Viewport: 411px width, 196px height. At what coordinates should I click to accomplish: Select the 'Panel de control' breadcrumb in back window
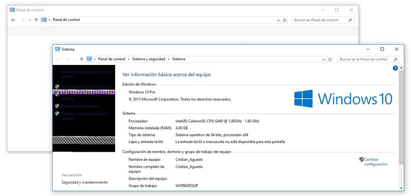point(66,20)
